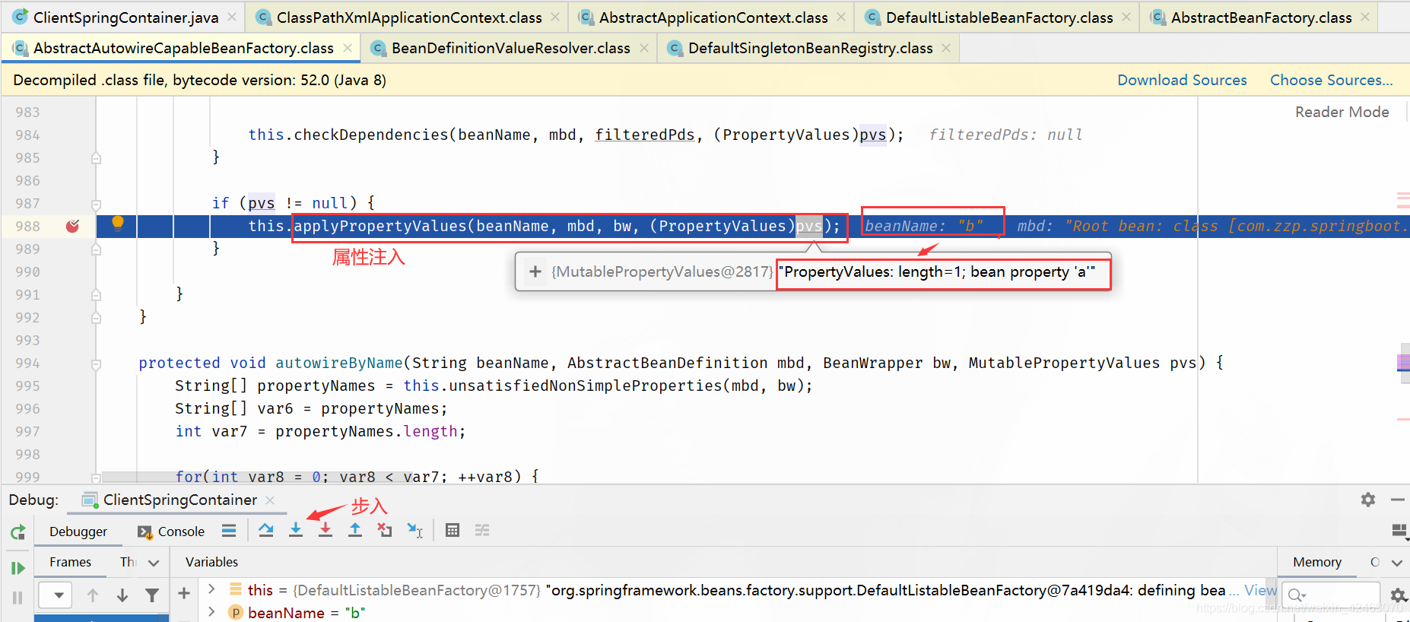Show hidden tabs next to Memory
Image resolution: width=1410 pixels, height=622 pixels.
[1397, 563]
